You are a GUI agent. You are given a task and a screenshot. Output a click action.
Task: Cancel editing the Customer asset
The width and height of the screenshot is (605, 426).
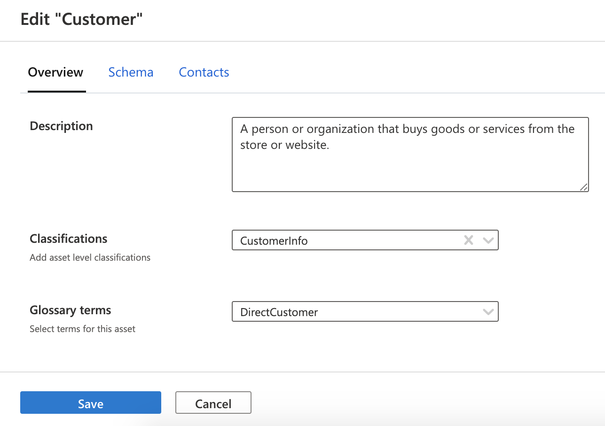point(213,403)
